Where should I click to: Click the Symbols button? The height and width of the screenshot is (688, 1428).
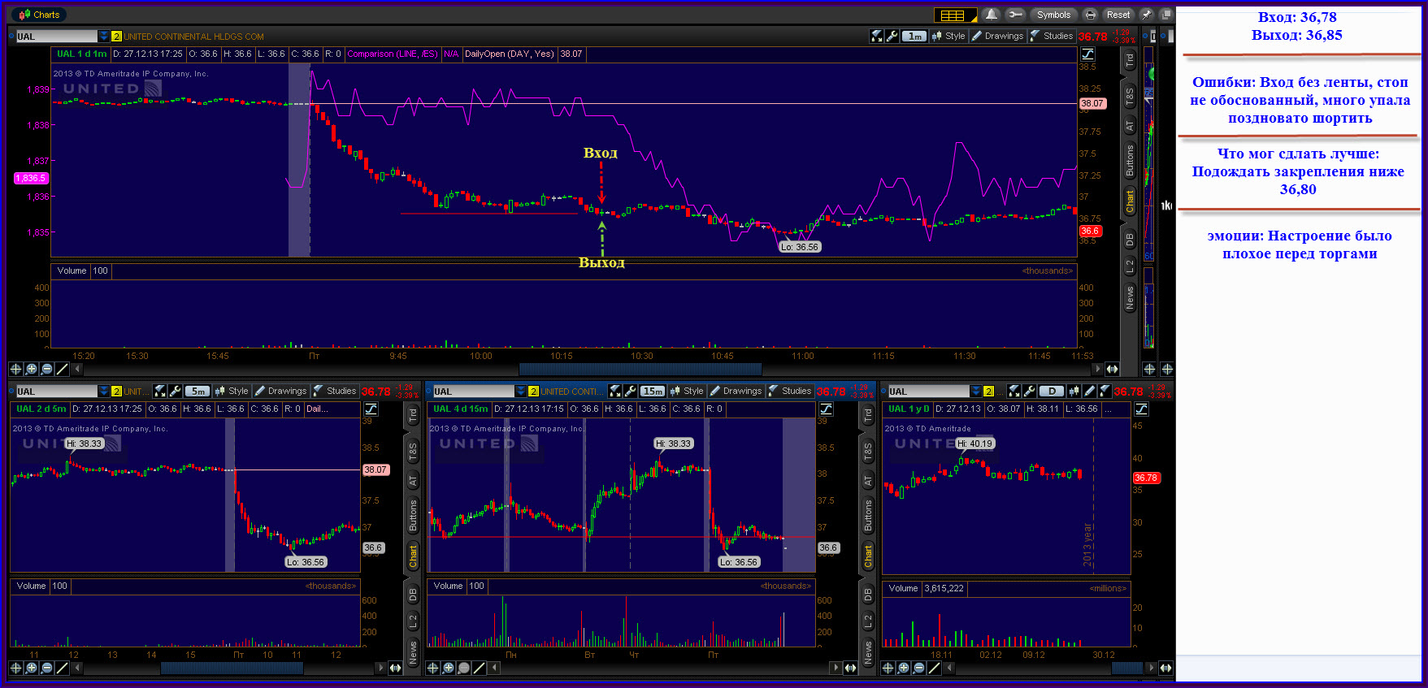[x=1053, y=15]
